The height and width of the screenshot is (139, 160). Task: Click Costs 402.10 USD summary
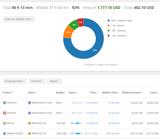coord(139,8)
